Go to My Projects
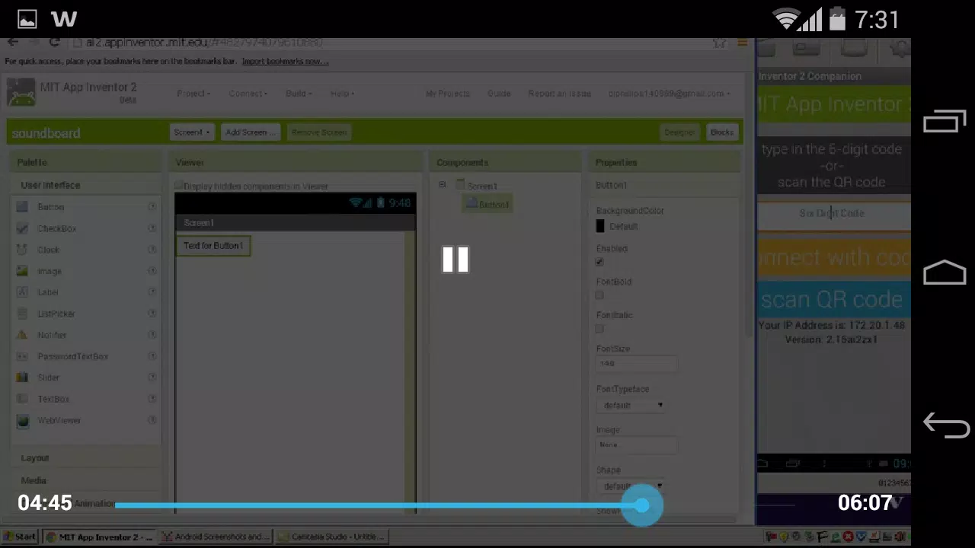 (448, 94)
